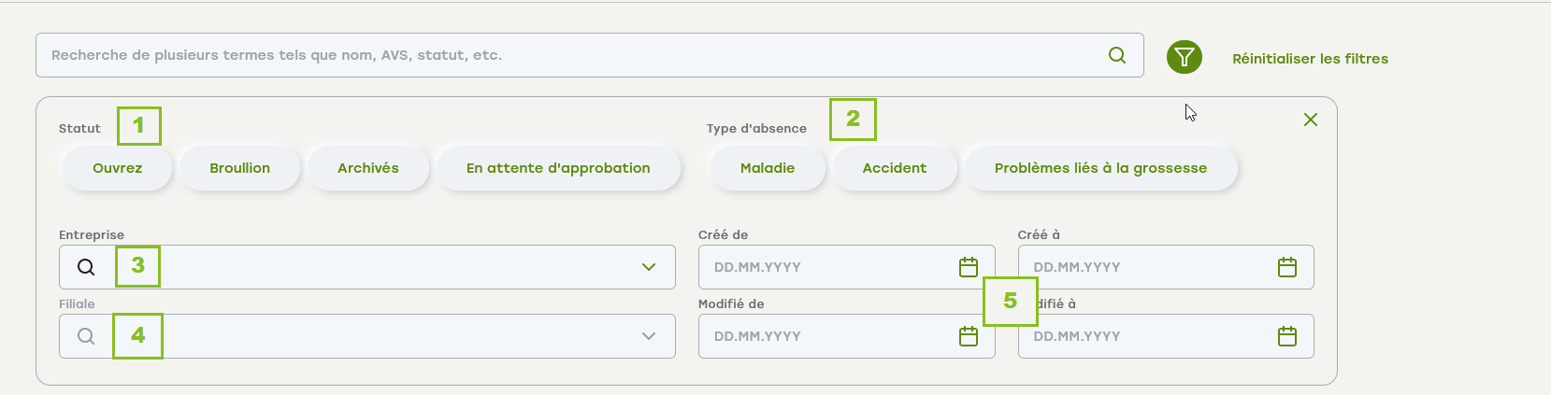The image size is (1551, 395).
Task: Select the Accident absence type
Action: click(x=895, y=168)
